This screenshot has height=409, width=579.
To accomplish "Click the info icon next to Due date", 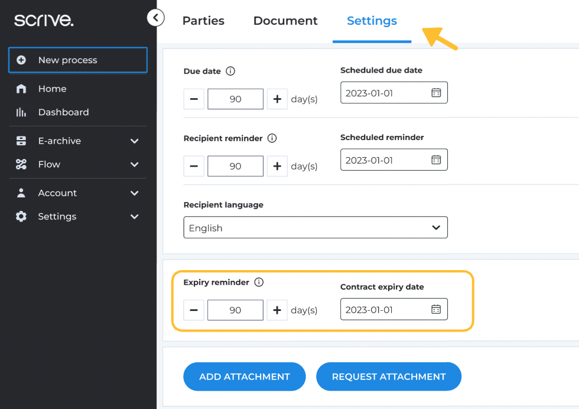I will coord(231,71).
